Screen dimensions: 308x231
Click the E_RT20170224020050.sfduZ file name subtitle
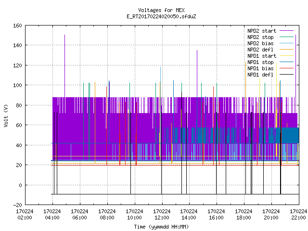pyautogui.click(x=161, y=16)
